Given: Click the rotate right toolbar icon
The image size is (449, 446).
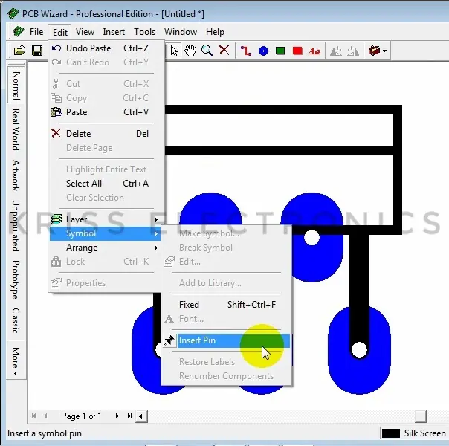Looking at the screenshot, I should (353, 51).
